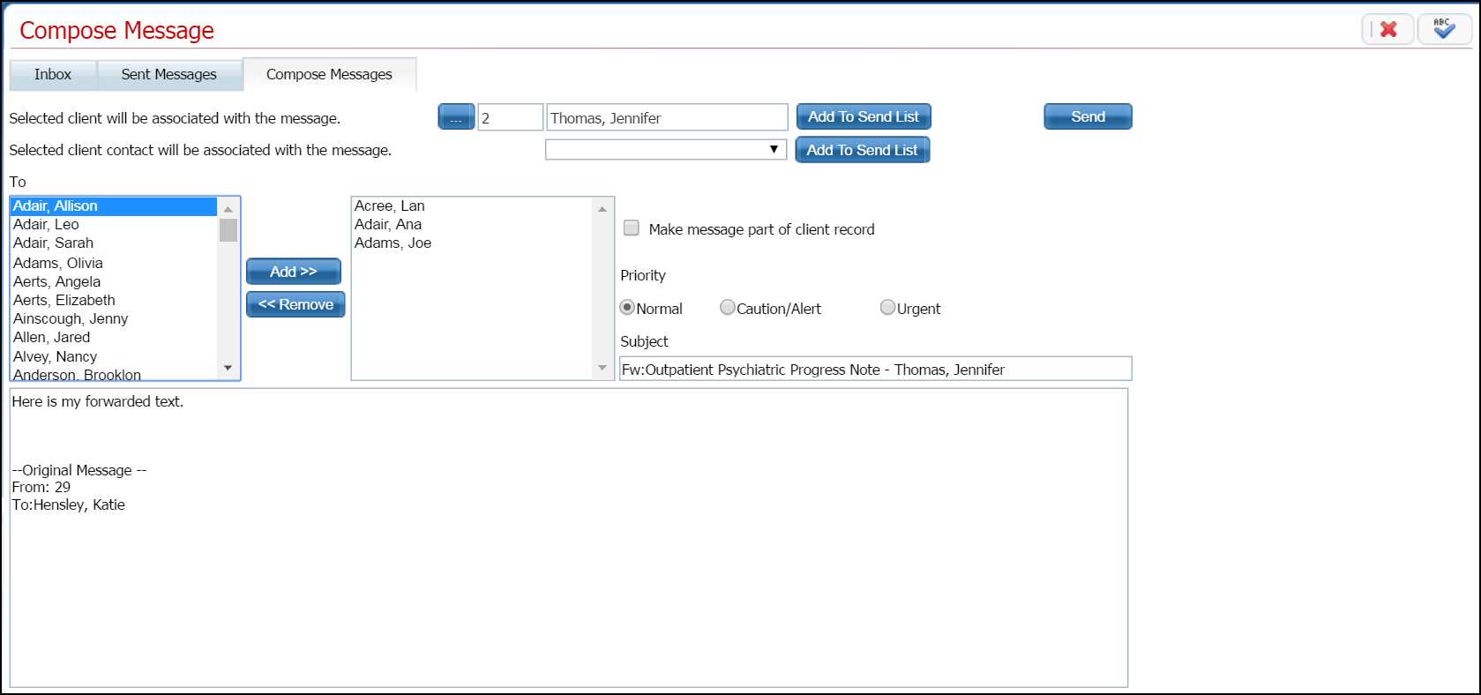Select Urgent priority option
The height and width of the screenshot is (695, 1481).
click(888, 308)
